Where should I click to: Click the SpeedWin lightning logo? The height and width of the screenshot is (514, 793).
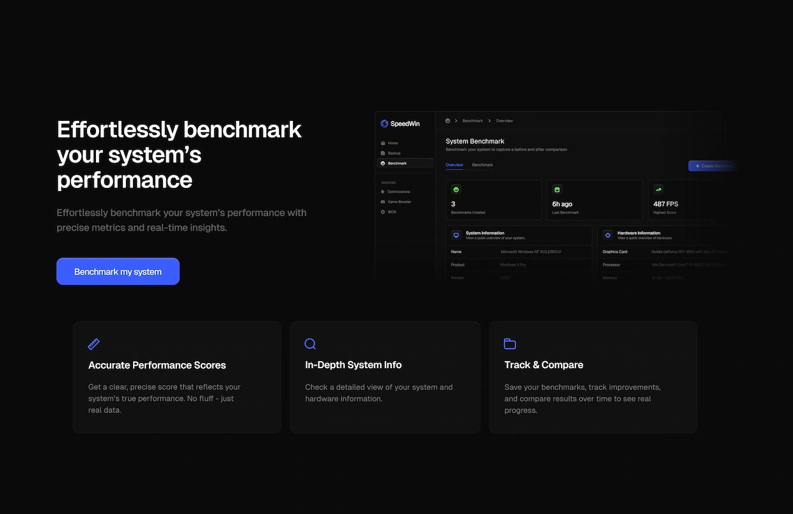coord(384,124)
